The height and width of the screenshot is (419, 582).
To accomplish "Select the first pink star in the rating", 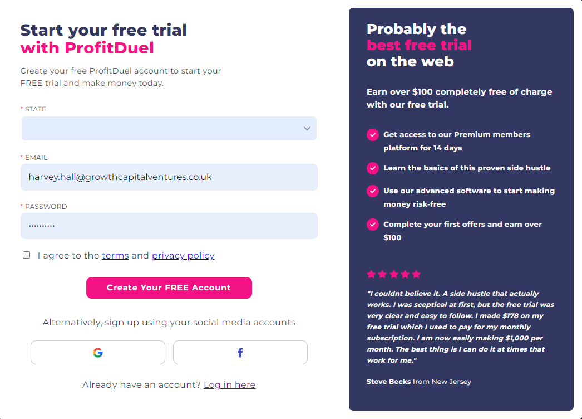I will point(371,274).
